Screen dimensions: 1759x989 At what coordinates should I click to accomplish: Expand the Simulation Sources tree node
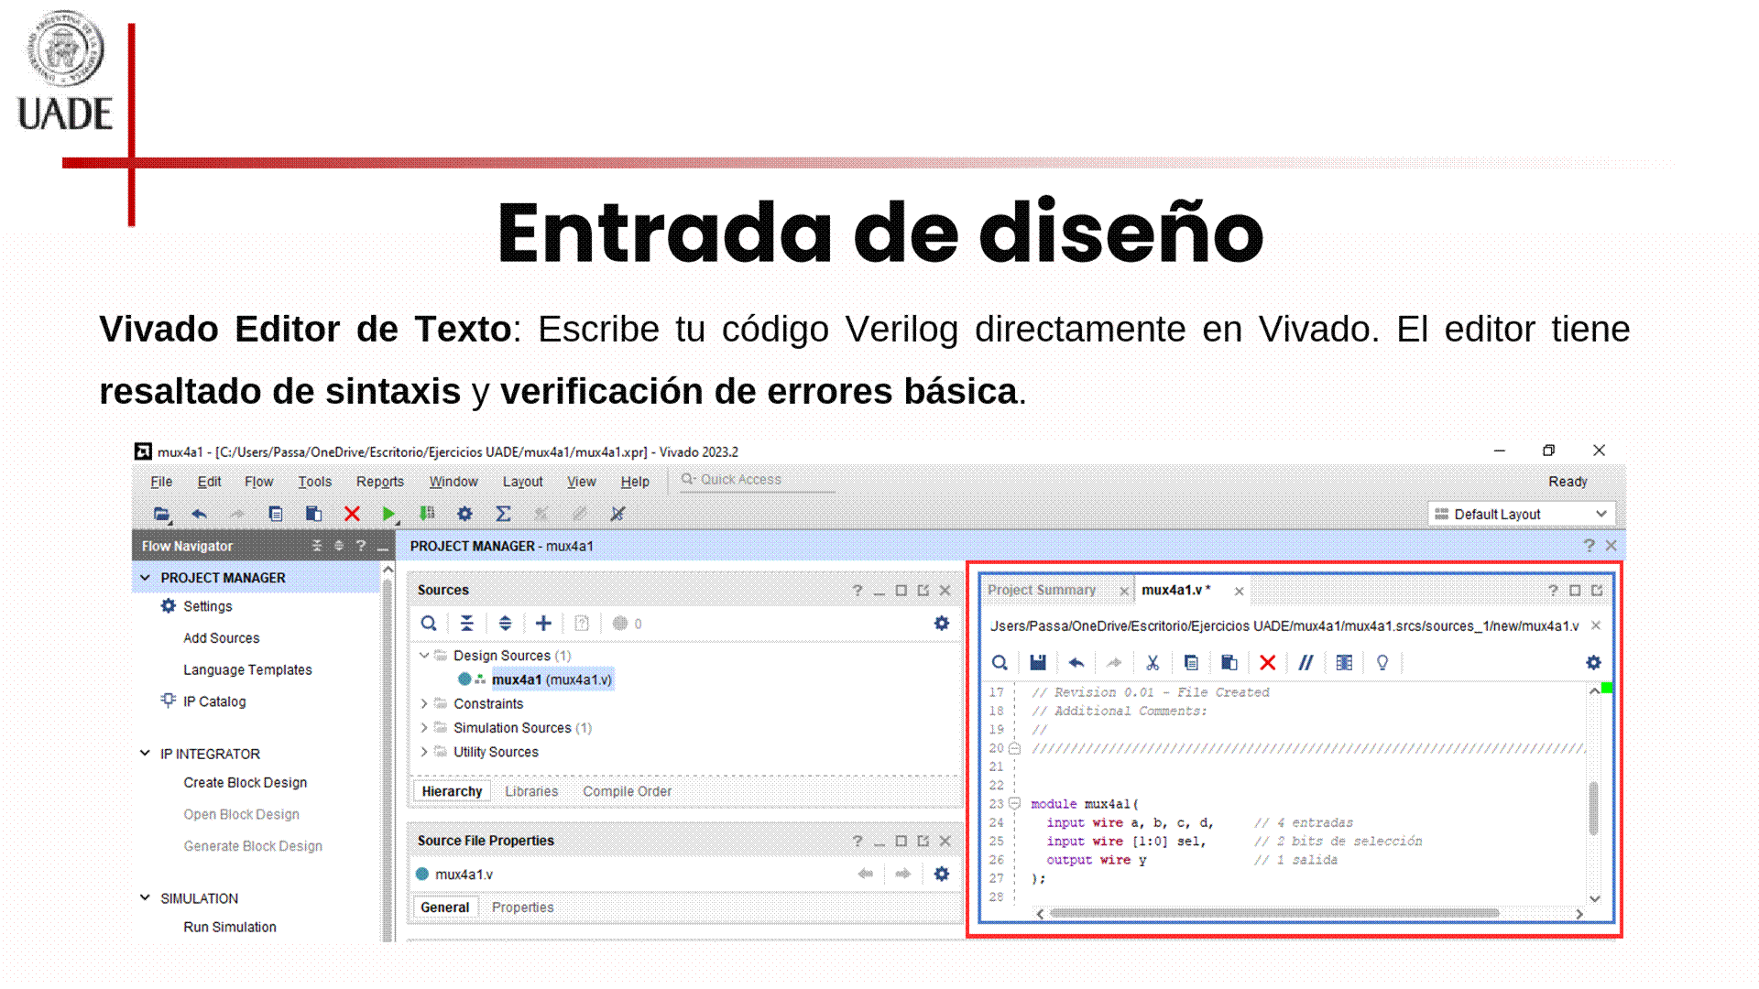(x=424, y=728)
